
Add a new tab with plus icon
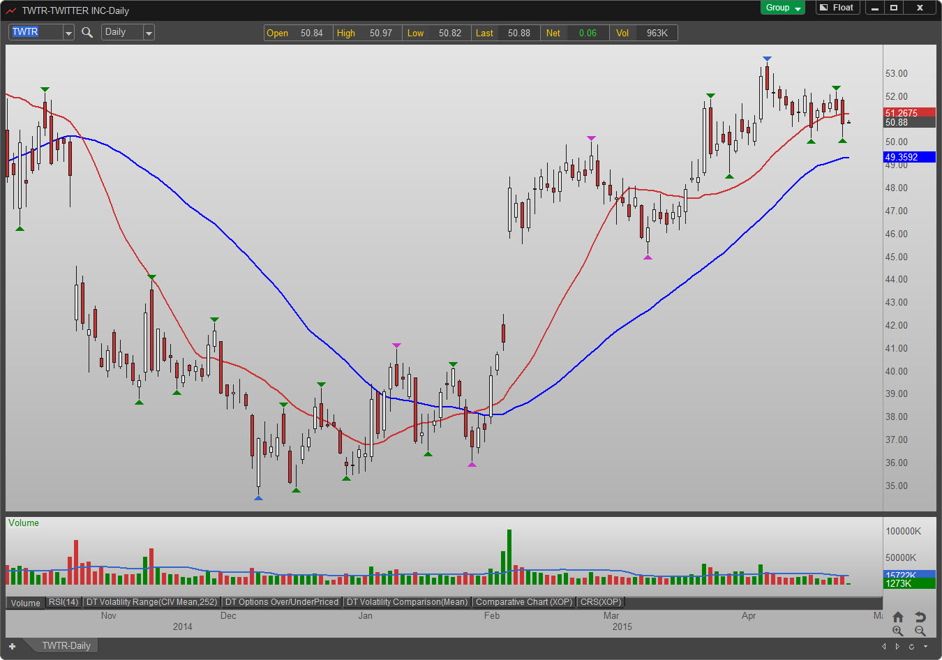tap(12, 646)
